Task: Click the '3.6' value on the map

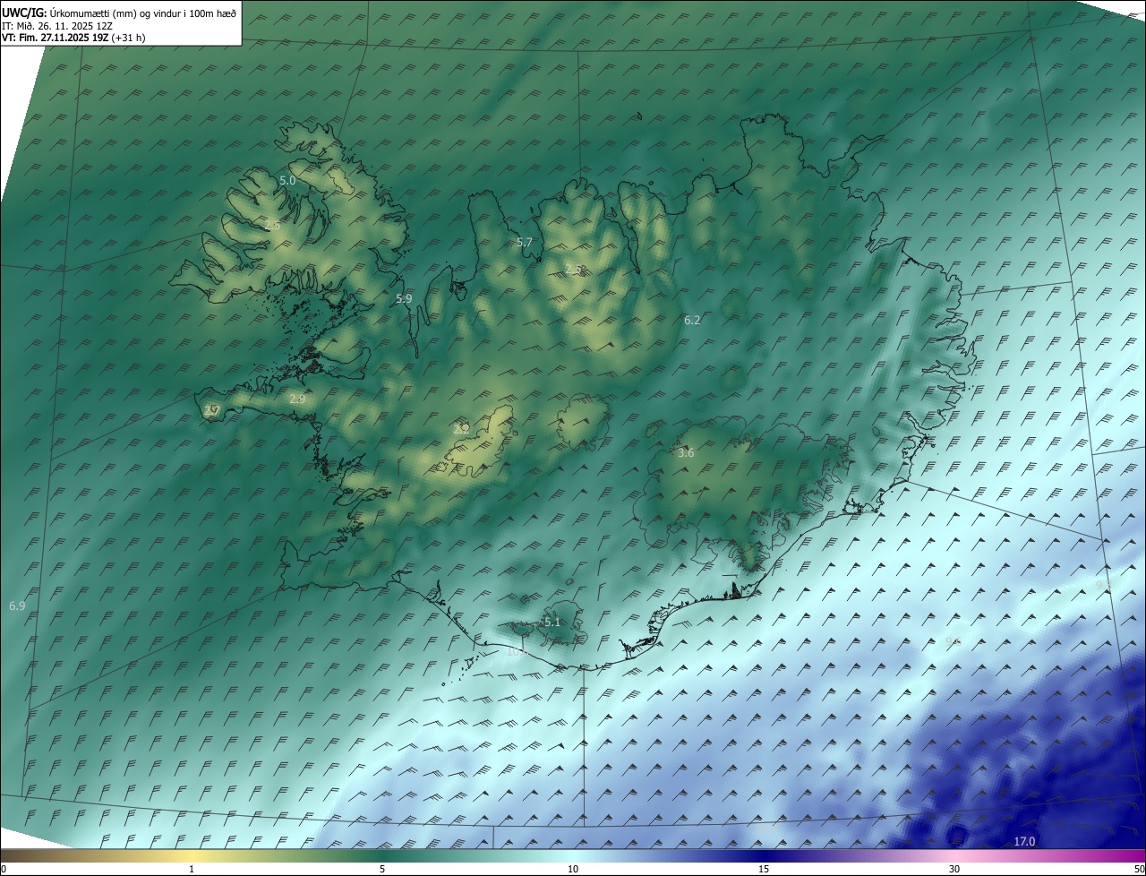Action: [686, 453]
